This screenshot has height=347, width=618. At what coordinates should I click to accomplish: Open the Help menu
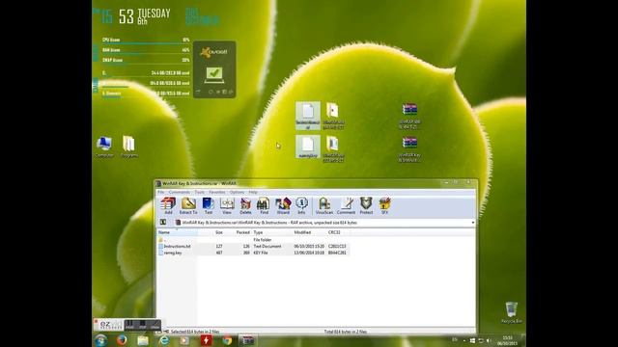tap(253, 192)
